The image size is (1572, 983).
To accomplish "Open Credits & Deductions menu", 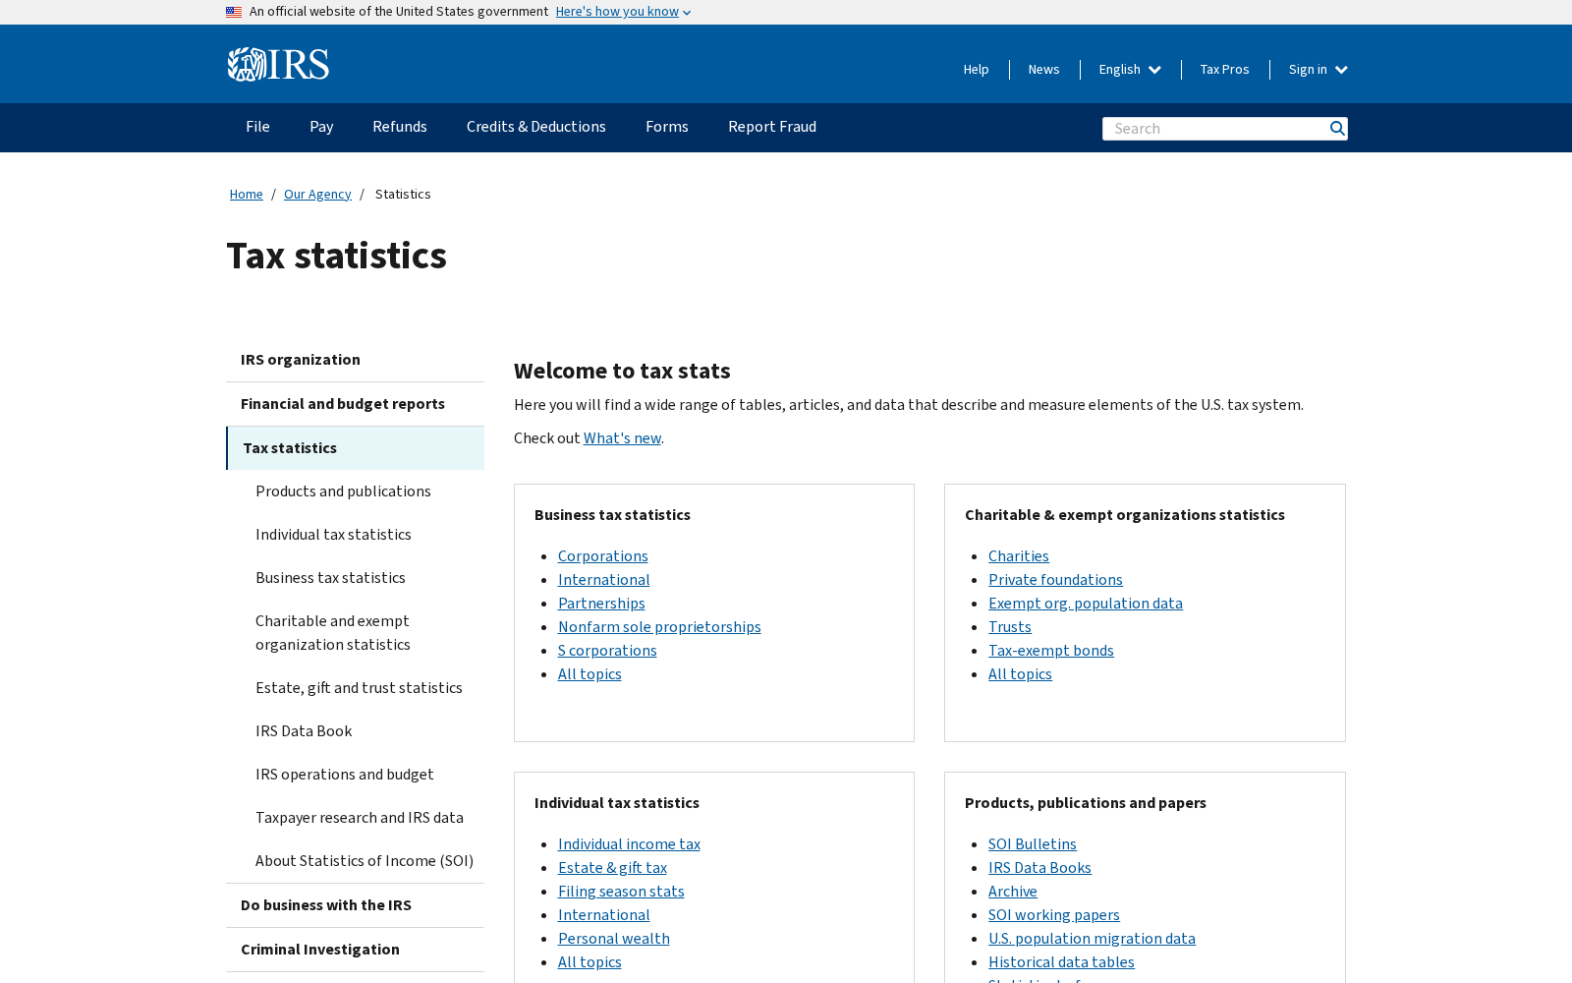I will click(x=536, y=127).
